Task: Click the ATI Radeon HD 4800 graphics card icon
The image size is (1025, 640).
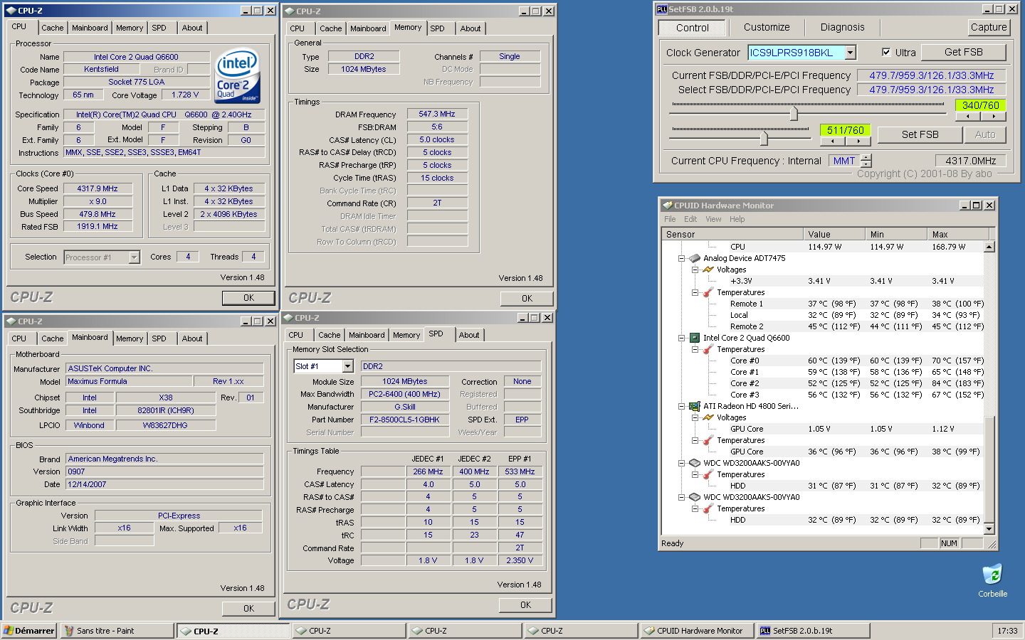Action: tap(695, 406)
